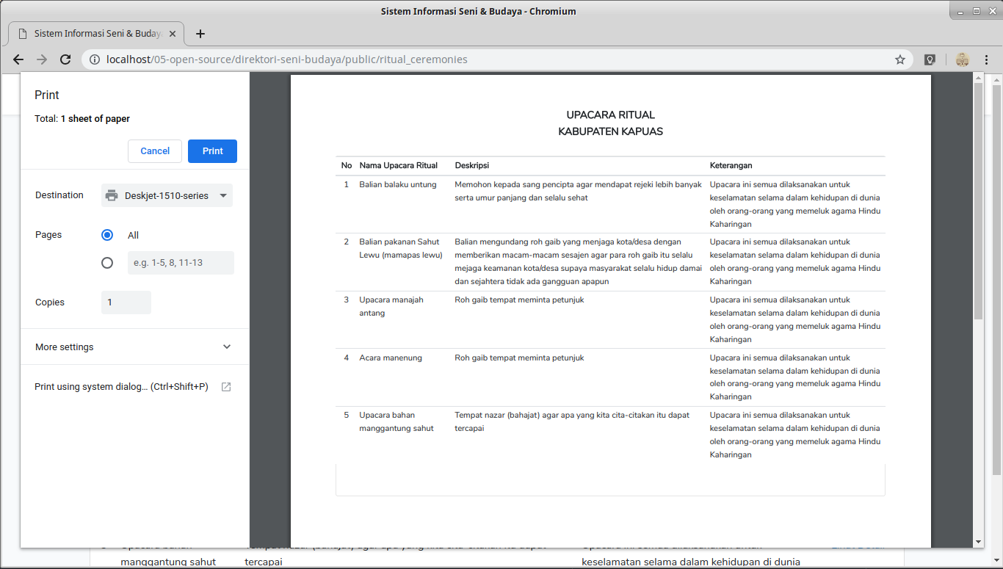Click 'KABUPATEN KAPUAS' subtitle
This screenshot has height=569, width=1003.
pos(610,131)
